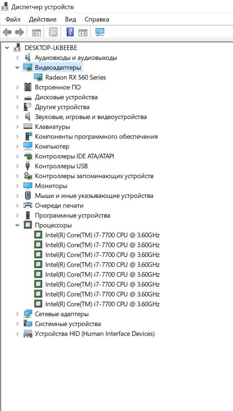Expand the Контроллеры USB category
Screen dimensions: 233x411
[17, 166]
